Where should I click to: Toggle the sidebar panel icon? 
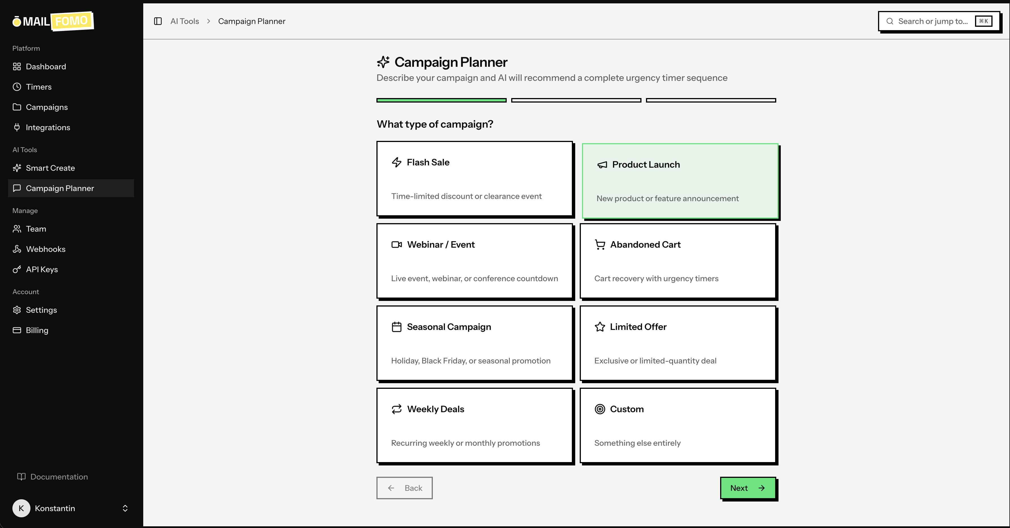click(x=158, y=21)
